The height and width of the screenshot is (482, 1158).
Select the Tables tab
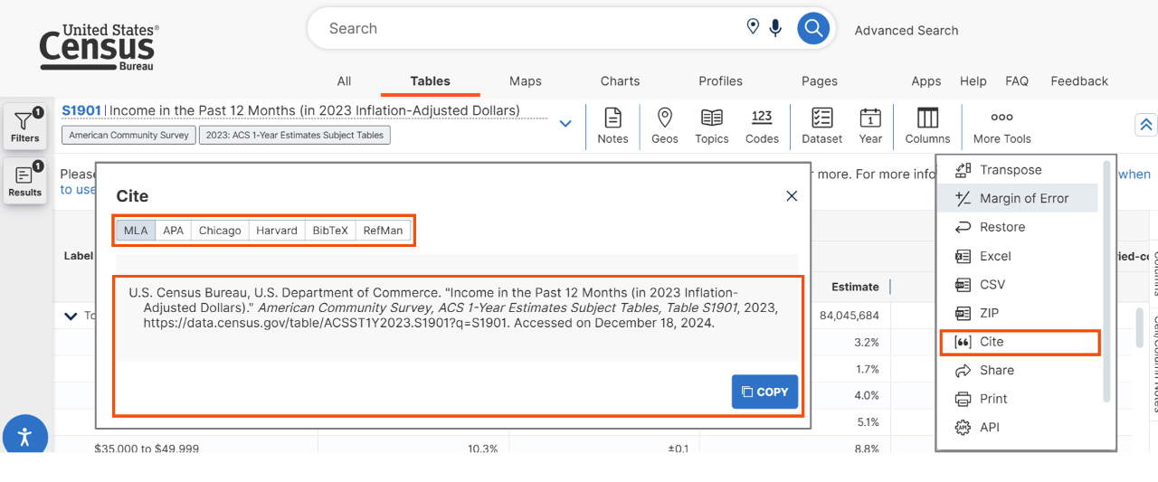click(x=430, y=80)
